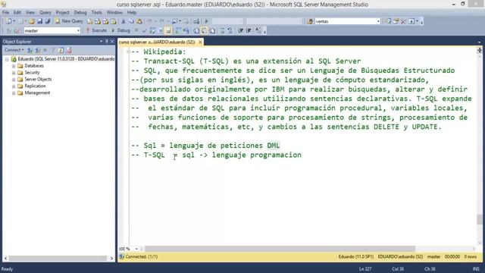Open the Window menu
Screen dimensions: 485x273
(114, 12)
